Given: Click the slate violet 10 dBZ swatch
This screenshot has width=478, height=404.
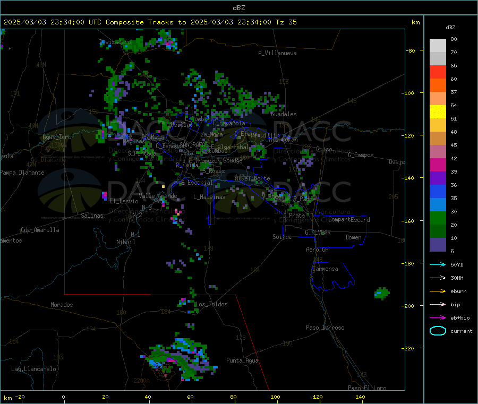Looking at the screenshot, I should (x=438, y=244).
